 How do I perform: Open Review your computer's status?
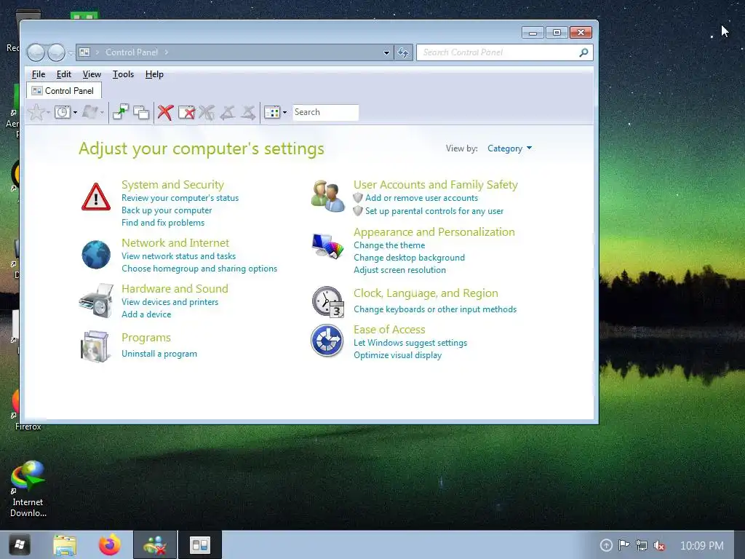(x=180, y=198)
